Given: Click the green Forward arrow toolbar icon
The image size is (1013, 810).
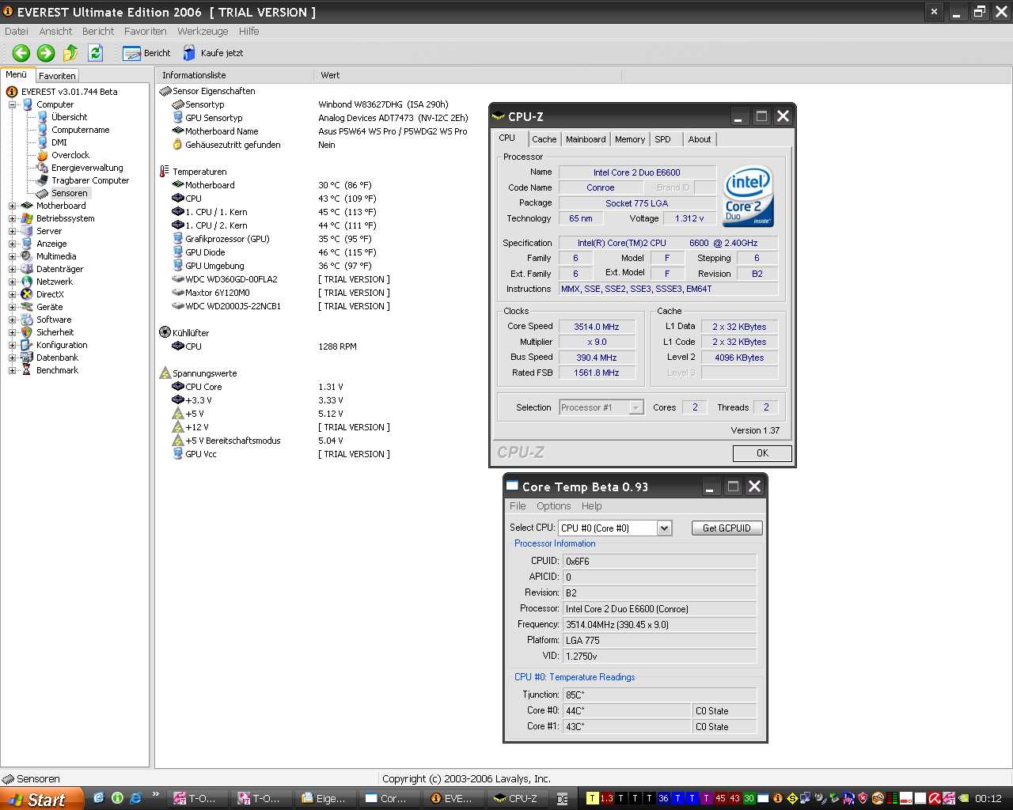Looking at the screenshot, I should 46,53.
